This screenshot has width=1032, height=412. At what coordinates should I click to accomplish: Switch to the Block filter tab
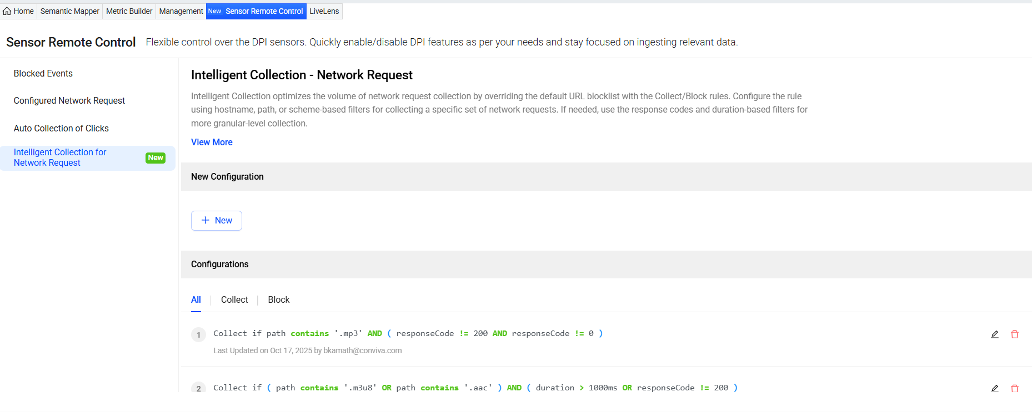279,300
